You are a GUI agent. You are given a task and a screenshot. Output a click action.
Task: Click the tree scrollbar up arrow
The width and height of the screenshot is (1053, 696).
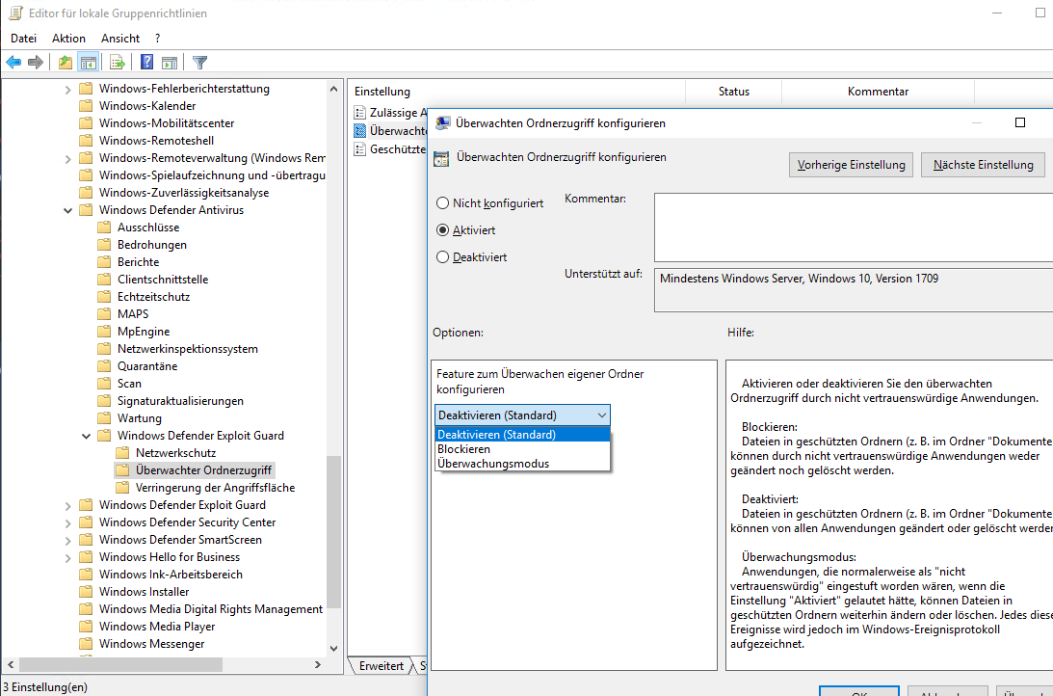(x=333, y=89)
